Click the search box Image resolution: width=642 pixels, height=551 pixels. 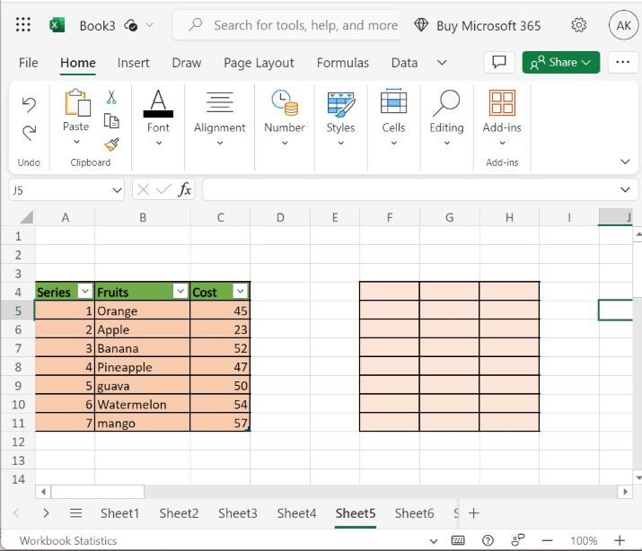[286, 25]
